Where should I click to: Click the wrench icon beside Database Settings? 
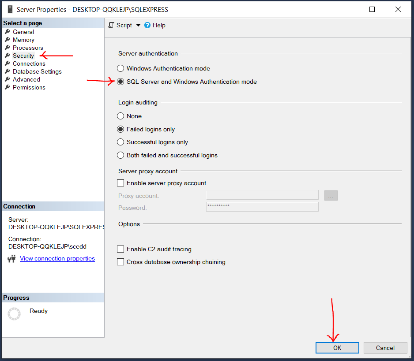pos(8,71)
